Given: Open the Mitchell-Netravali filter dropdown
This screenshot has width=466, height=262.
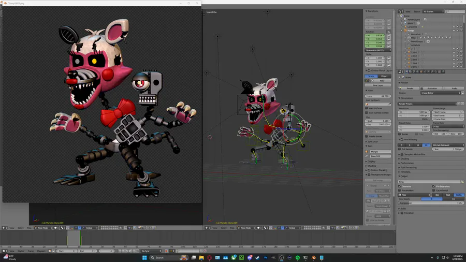Looking at the screenshot, I should 448,145.
